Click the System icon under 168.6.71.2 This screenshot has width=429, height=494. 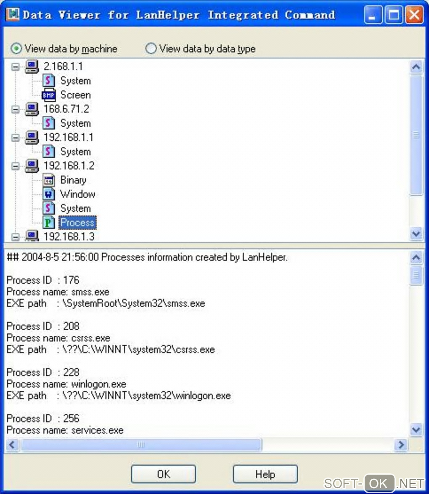tap(48, 123)
